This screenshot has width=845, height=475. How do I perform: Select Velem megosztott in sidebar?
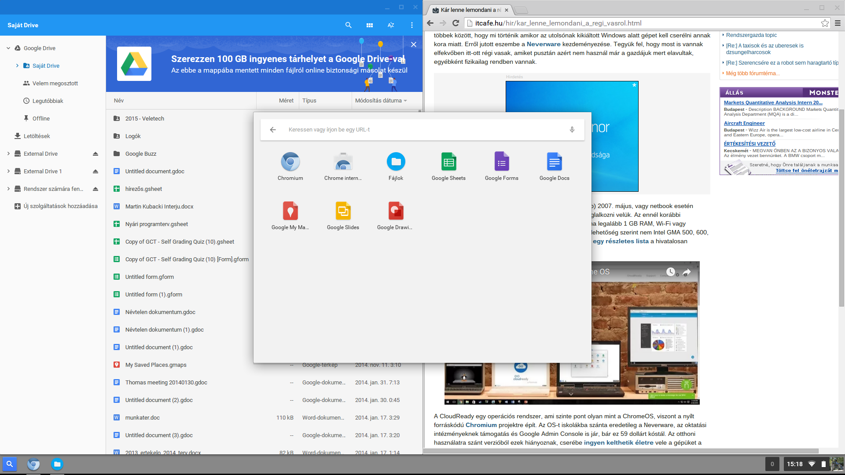pos(55,83)
